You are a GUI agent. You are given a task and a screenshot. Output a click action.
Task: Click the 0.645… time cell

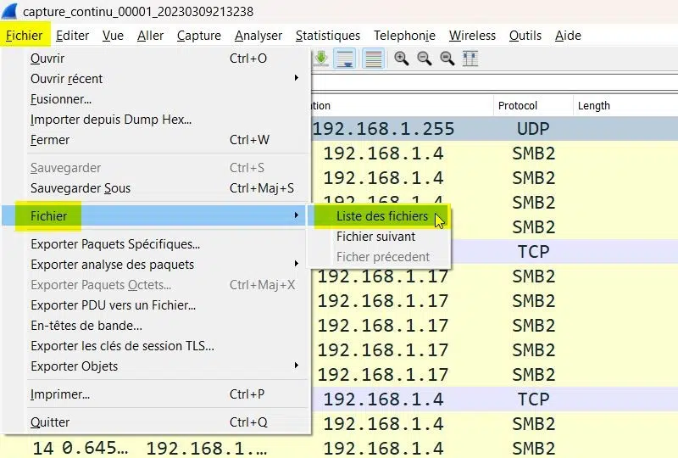click(95, 448)
